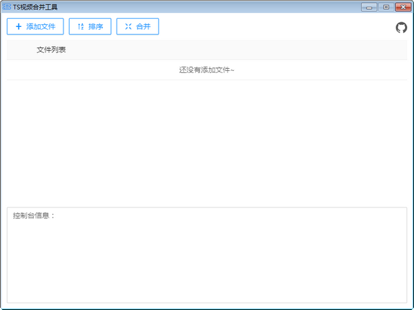Click empty toolbar space between 合并 and GitHub

pyautogui.click(x=276, y=27)
